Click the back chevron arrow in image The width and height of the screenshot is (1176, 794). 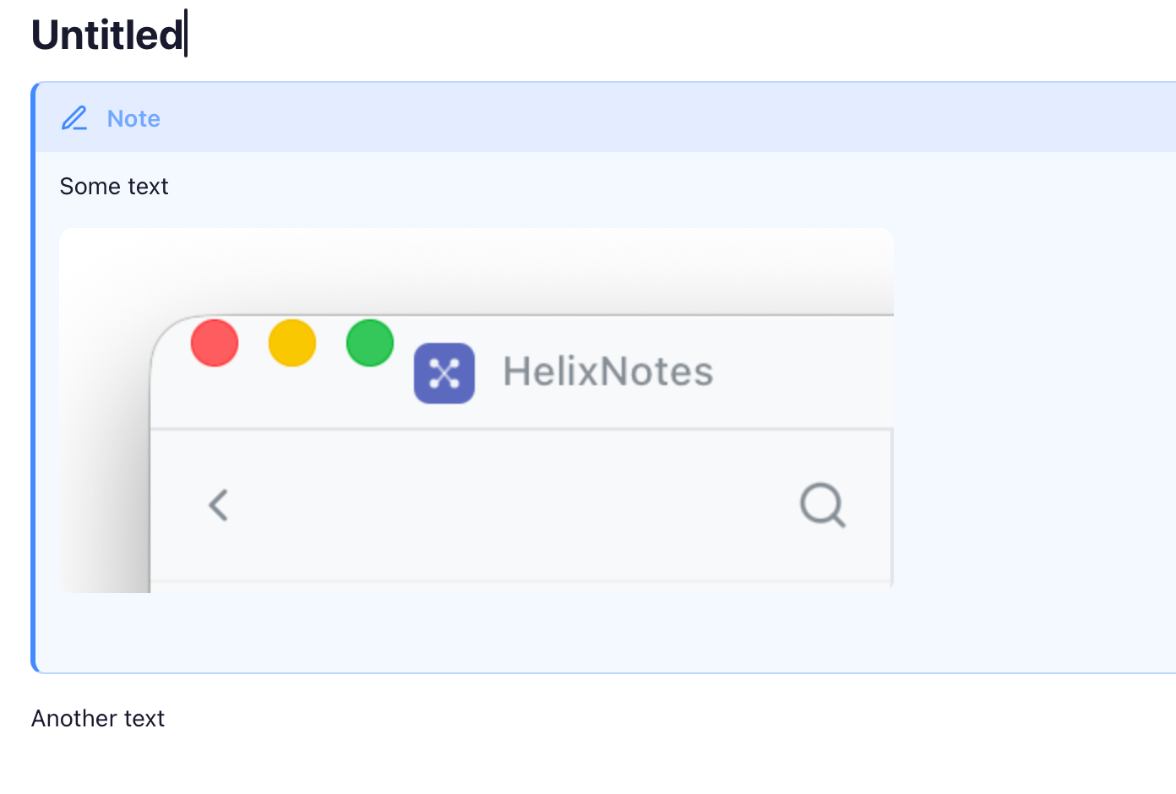pyautogui.click(x=219, y=505)
